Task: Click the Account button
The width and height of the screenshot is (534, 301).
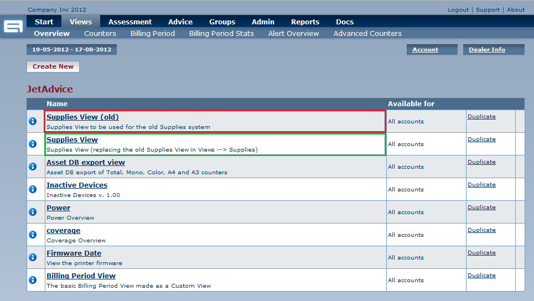Action: [x=425, y=50]
